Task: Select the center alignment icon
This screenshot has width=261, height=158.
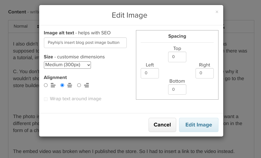Action: (70, 85)
